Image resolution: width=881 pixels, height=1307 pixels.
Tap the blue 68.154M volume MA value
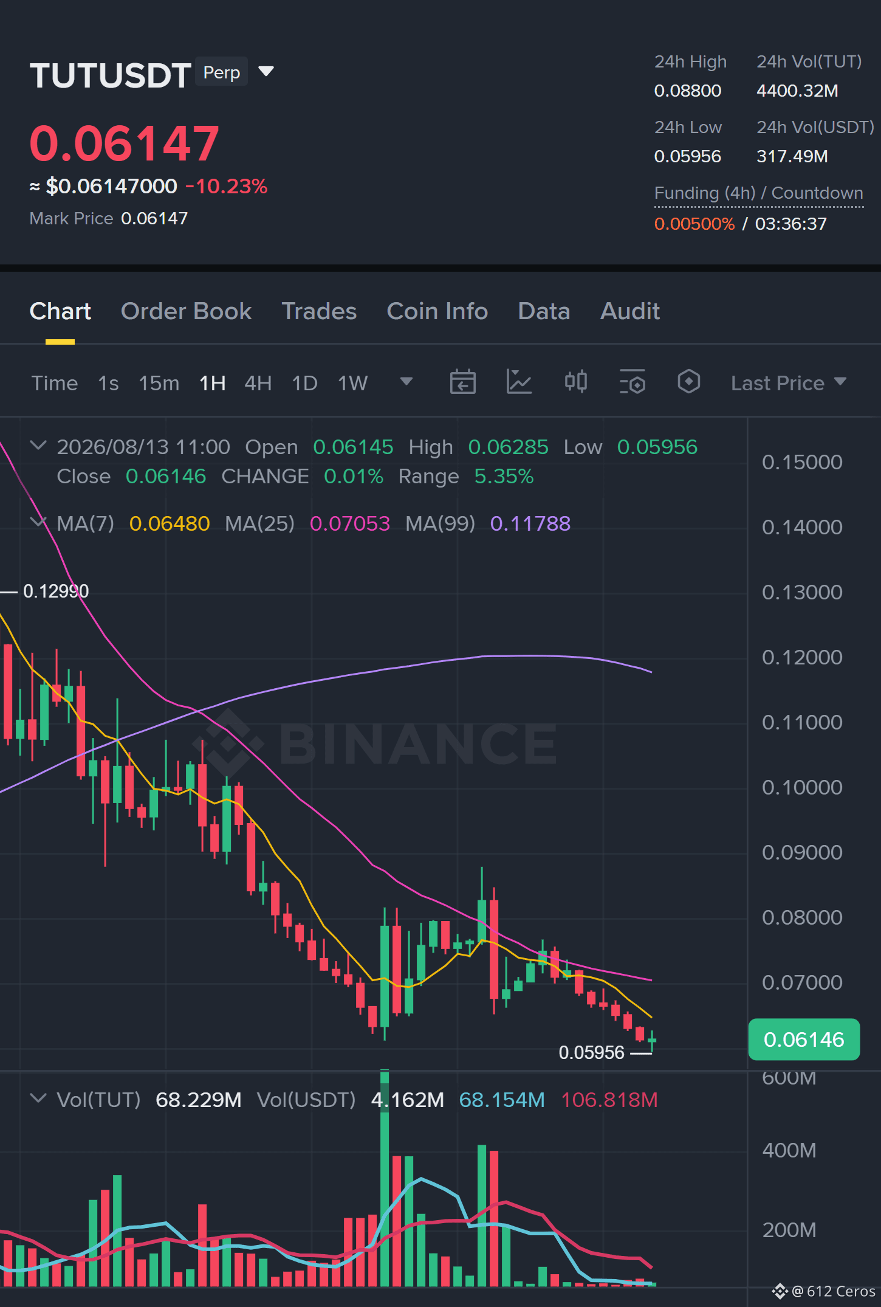(502, 1100)
